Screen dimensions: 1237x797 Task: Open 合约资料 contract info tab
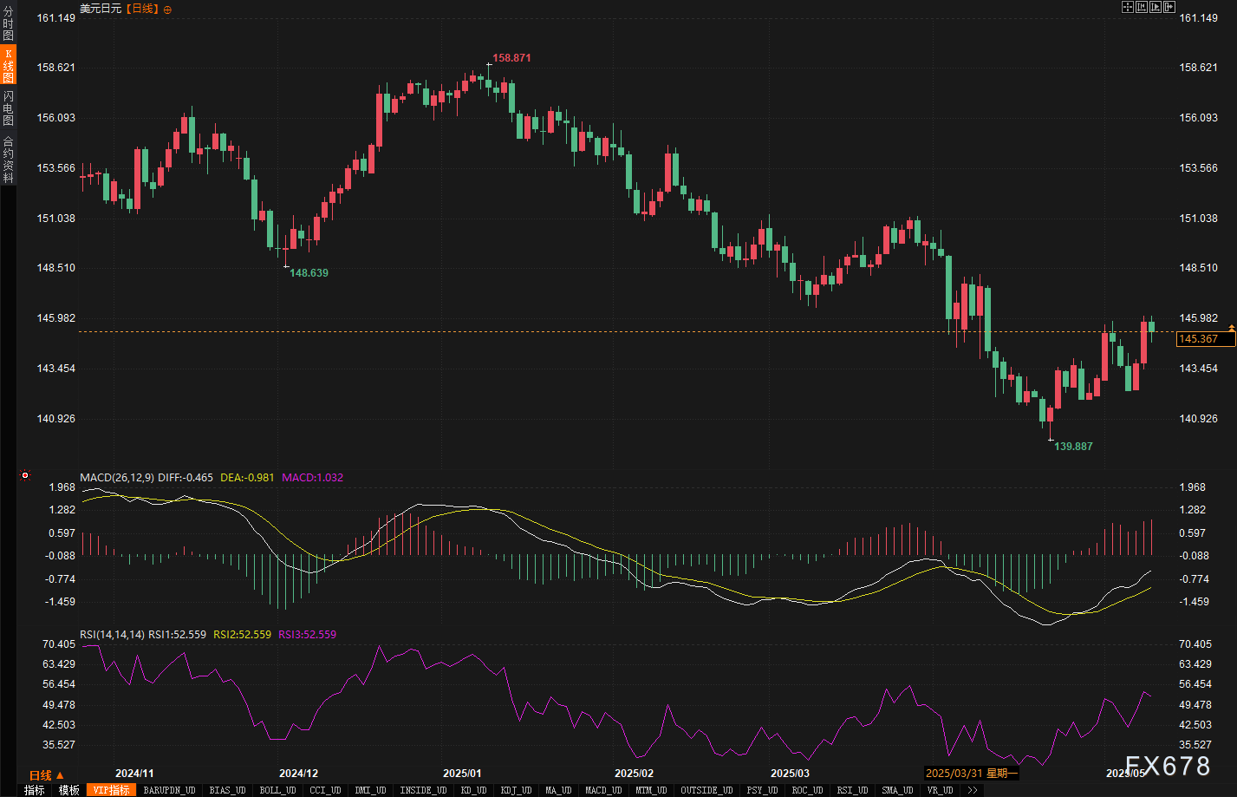point(8,159)
